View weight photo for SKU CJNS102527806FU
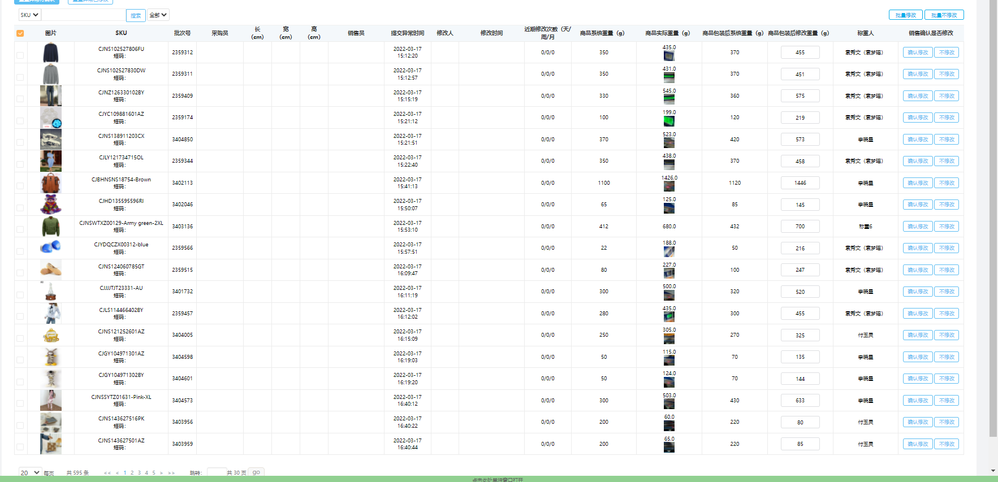998x482 pixels. 669,56
